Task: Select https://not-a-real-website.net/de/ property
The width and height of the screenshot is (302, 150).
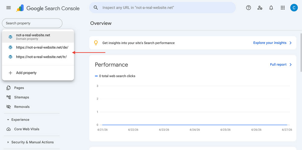Action: click(x=38, y=47)
